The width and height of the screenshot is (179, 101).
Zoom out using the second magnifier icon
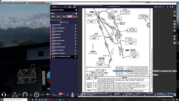pyautogui.click(x=175, y=39)
